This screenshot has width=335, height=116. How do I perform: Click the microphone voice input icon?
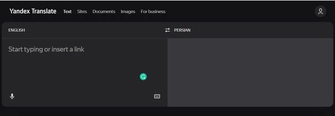tap(12, 96)
